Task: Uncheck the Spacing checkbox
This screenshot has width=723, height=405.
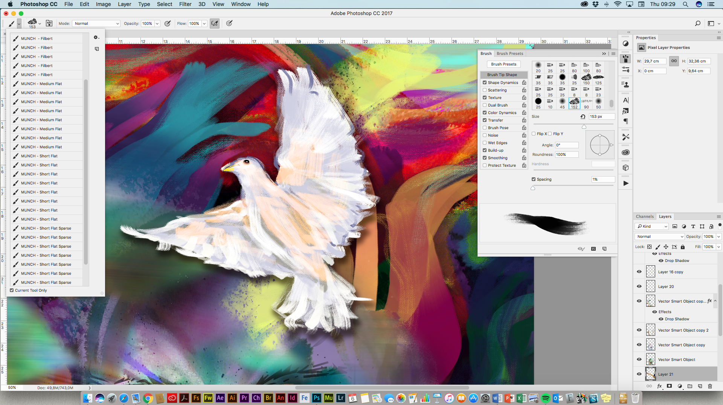Action: pos(534,179)
